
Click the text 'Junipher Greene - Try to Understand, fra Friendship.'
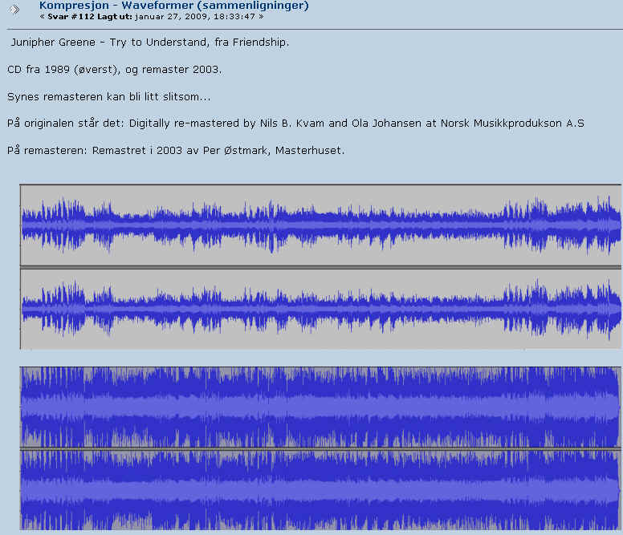[150, 43]
